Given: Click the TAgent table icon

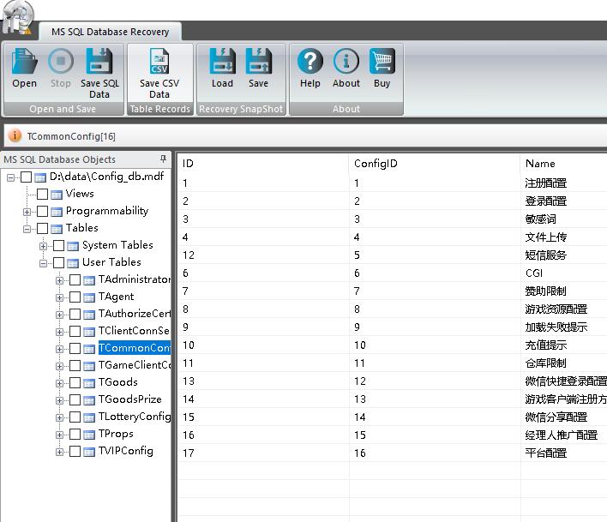Looking at the screenshot, I should (89, 297).
